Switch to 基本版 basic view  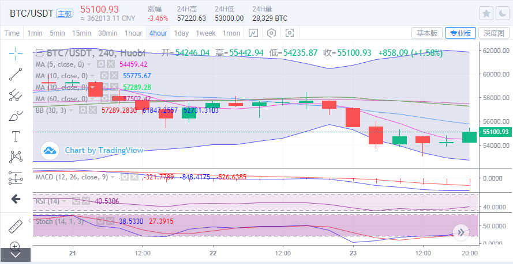[427, 33]
